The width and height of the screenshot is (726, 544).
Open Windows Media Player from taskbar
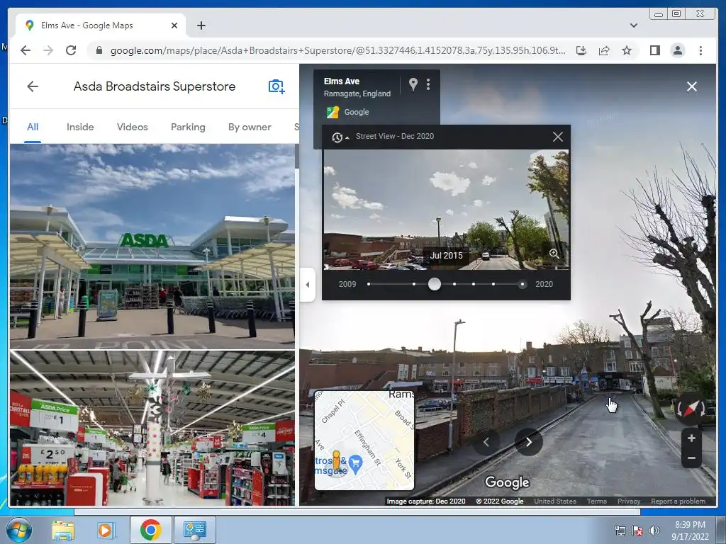105,530
